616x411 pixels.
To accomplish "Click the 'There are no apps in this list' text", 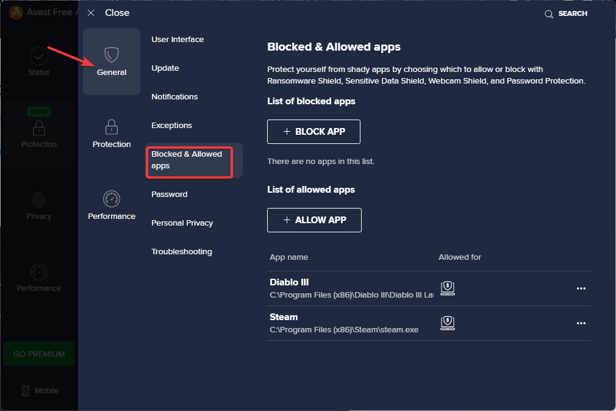I will [x=321, y=162].
